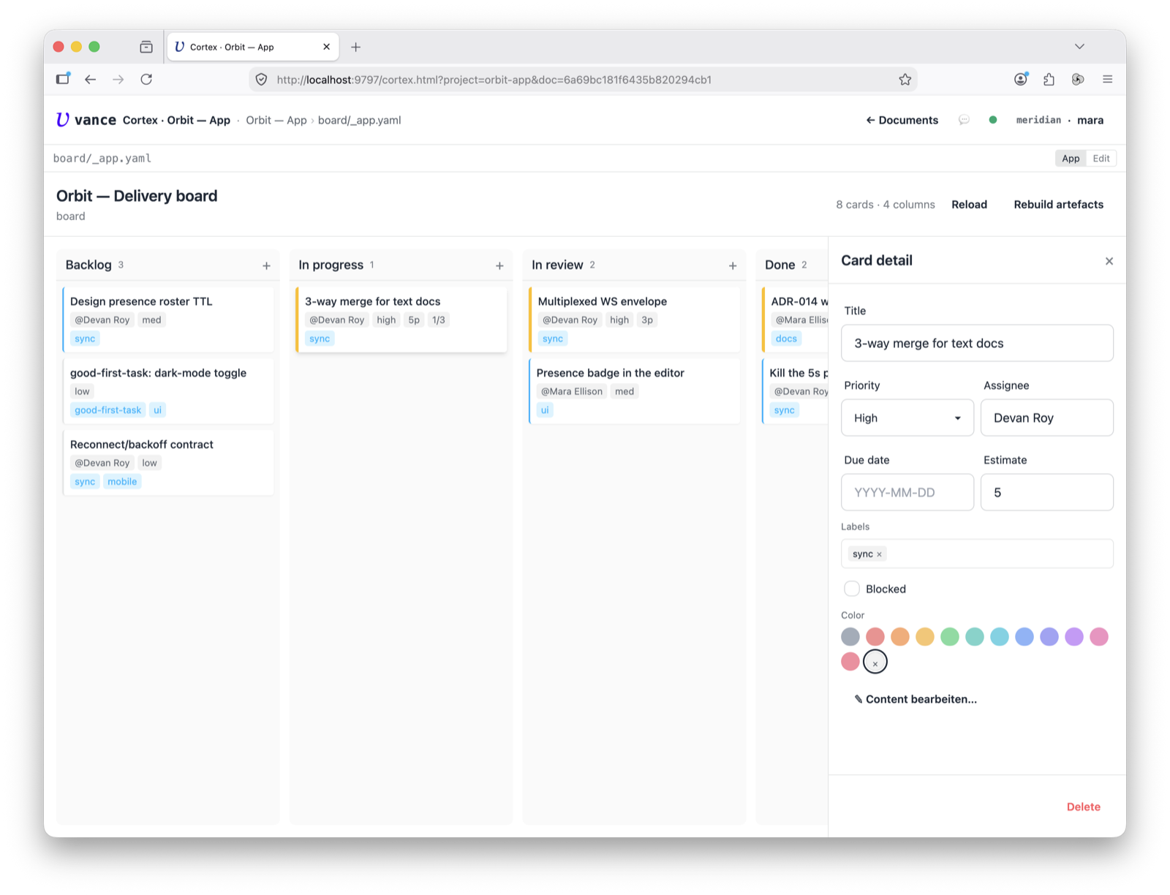
Task: Bookmark the page with the star icon
Action: [x=905, y=80]
